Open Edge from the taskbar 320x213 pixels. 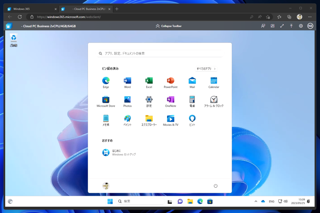200,202
